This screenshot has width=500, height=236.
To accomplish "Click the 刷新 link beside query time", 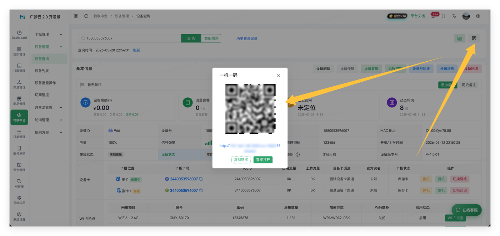I will coord(136,50).
